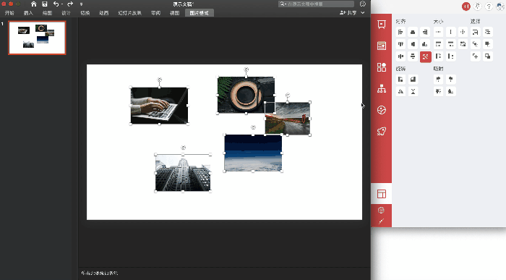The height and width of the screenshot is (280, 506).
Task: Open customize quick access toolbar dropdown
Action: 81,4
